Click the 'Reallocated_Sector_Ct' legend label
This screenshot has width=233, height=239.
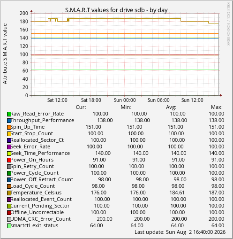[37, 140]
